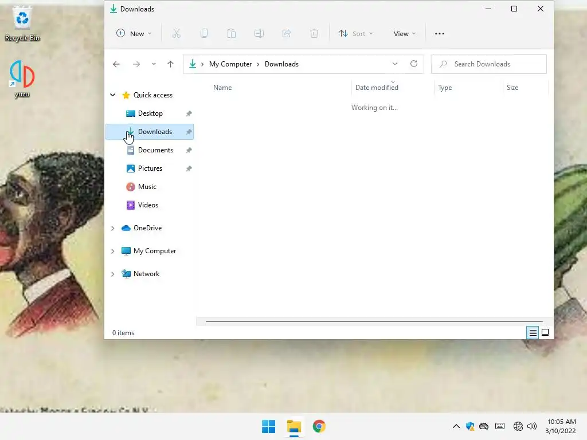Open the Sort options dropdown
Screen dimensions: 587x440
pos(355,34)
